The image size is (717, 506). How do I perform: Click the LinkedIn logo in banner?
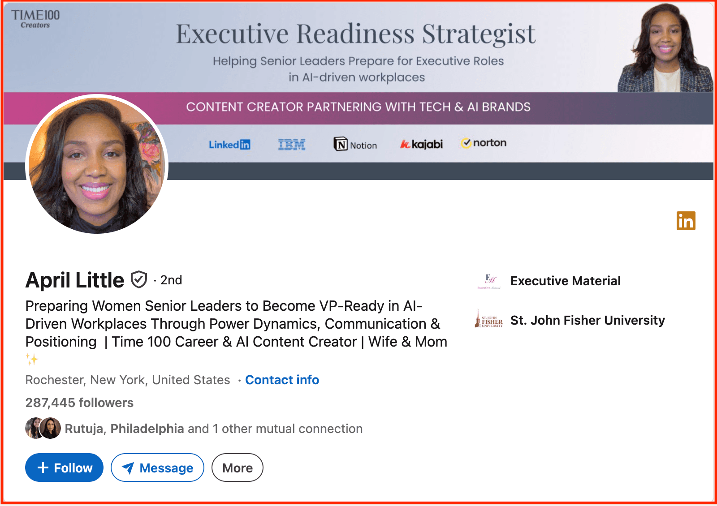pyautogui.click(x=229, y=145)
